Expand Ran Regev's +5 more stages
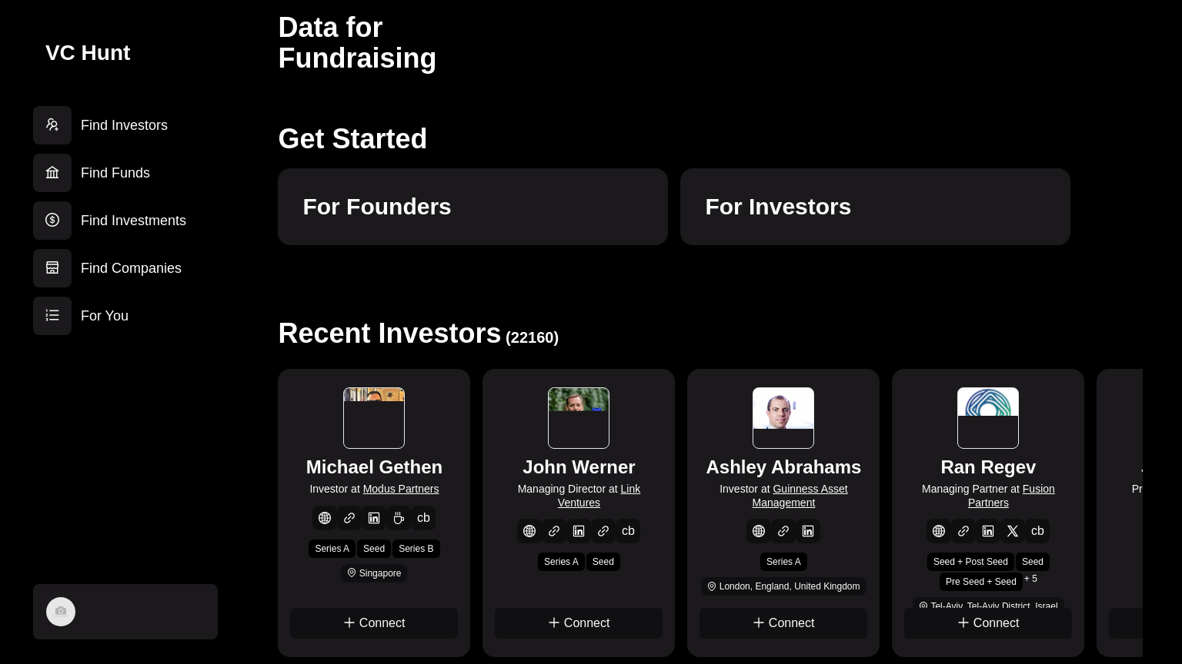Viewport: 1182px width, 664px height. (x=1030, y=579)
